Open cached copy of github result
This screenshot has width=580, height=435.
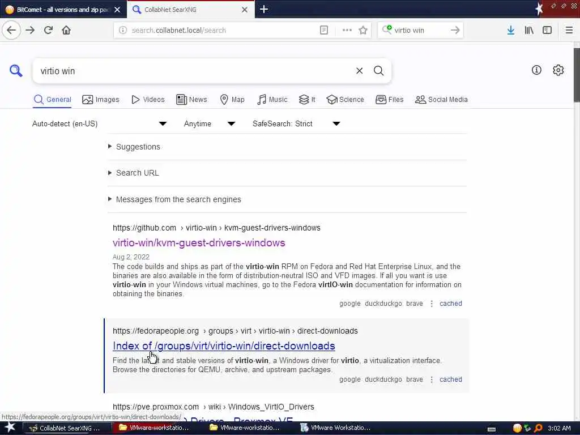pos(450,304)
